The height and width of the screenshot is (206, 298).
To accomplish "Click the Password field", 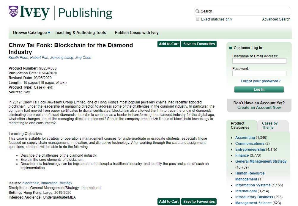I will coord(259,73).
